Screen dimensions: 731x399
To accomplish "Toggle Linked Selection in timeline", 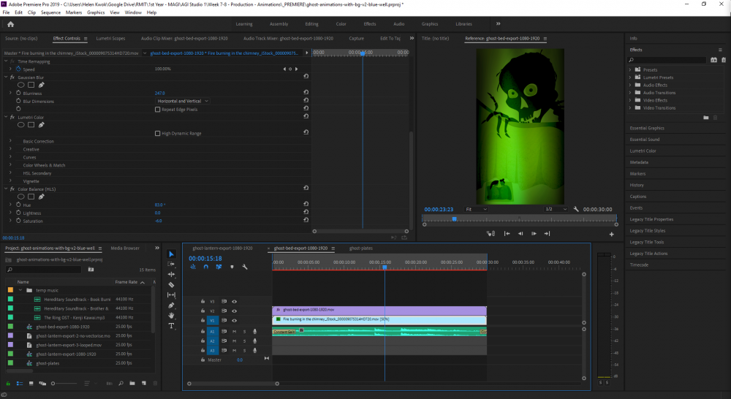I will tap(219, 267).
